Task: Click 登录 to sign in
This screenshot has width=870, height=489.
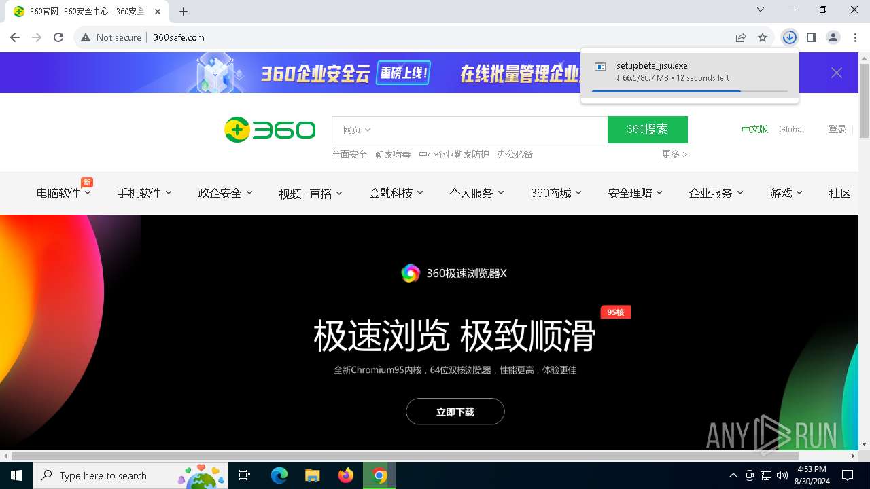Action: (x=837, y=129)
